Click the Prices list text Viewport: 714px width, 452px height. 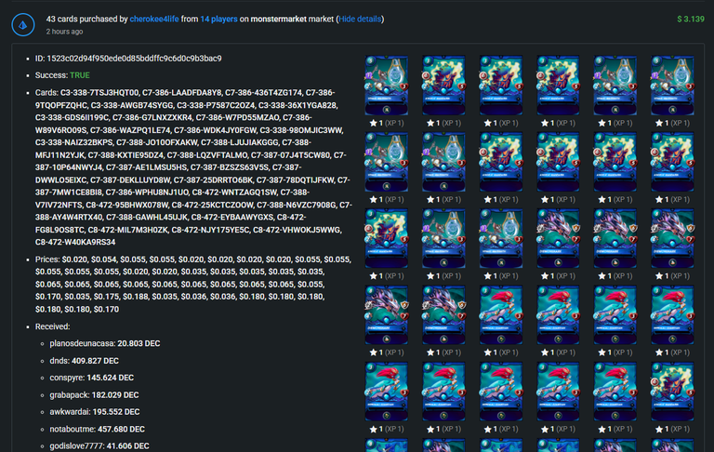click(193, 285)
